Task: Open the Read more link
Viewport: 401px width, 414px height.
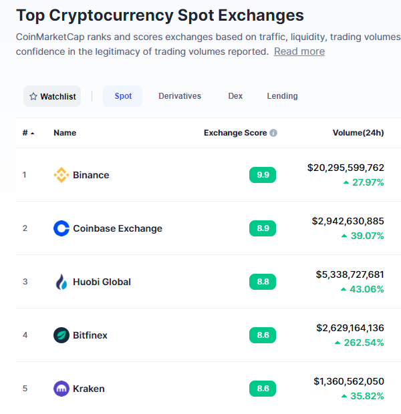Action: [x=299, y=51]
